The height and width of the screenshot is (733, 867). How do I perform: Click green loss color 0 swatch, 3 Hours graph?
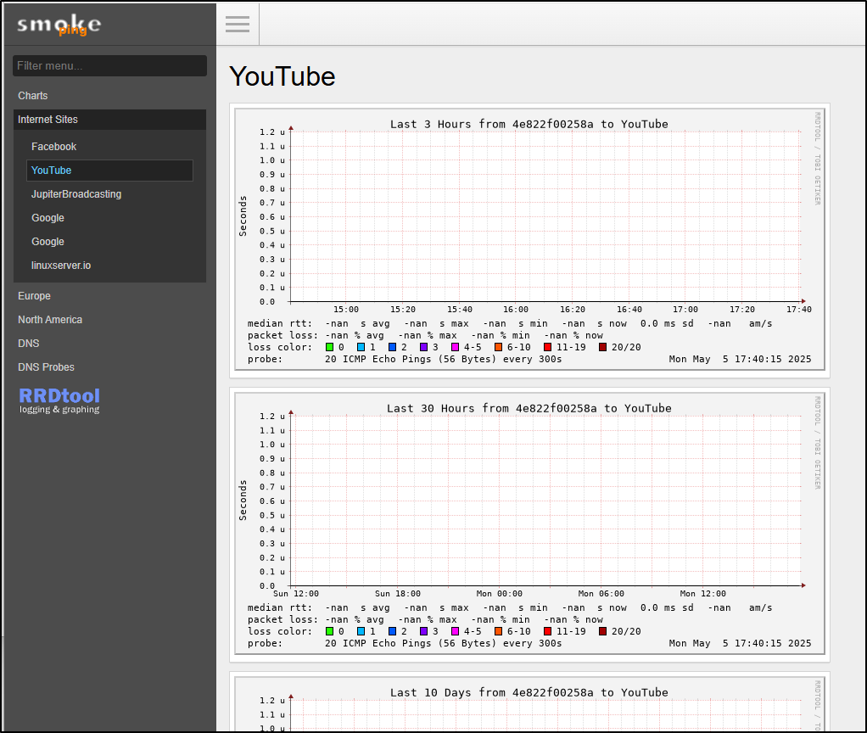tap(329, 347)
